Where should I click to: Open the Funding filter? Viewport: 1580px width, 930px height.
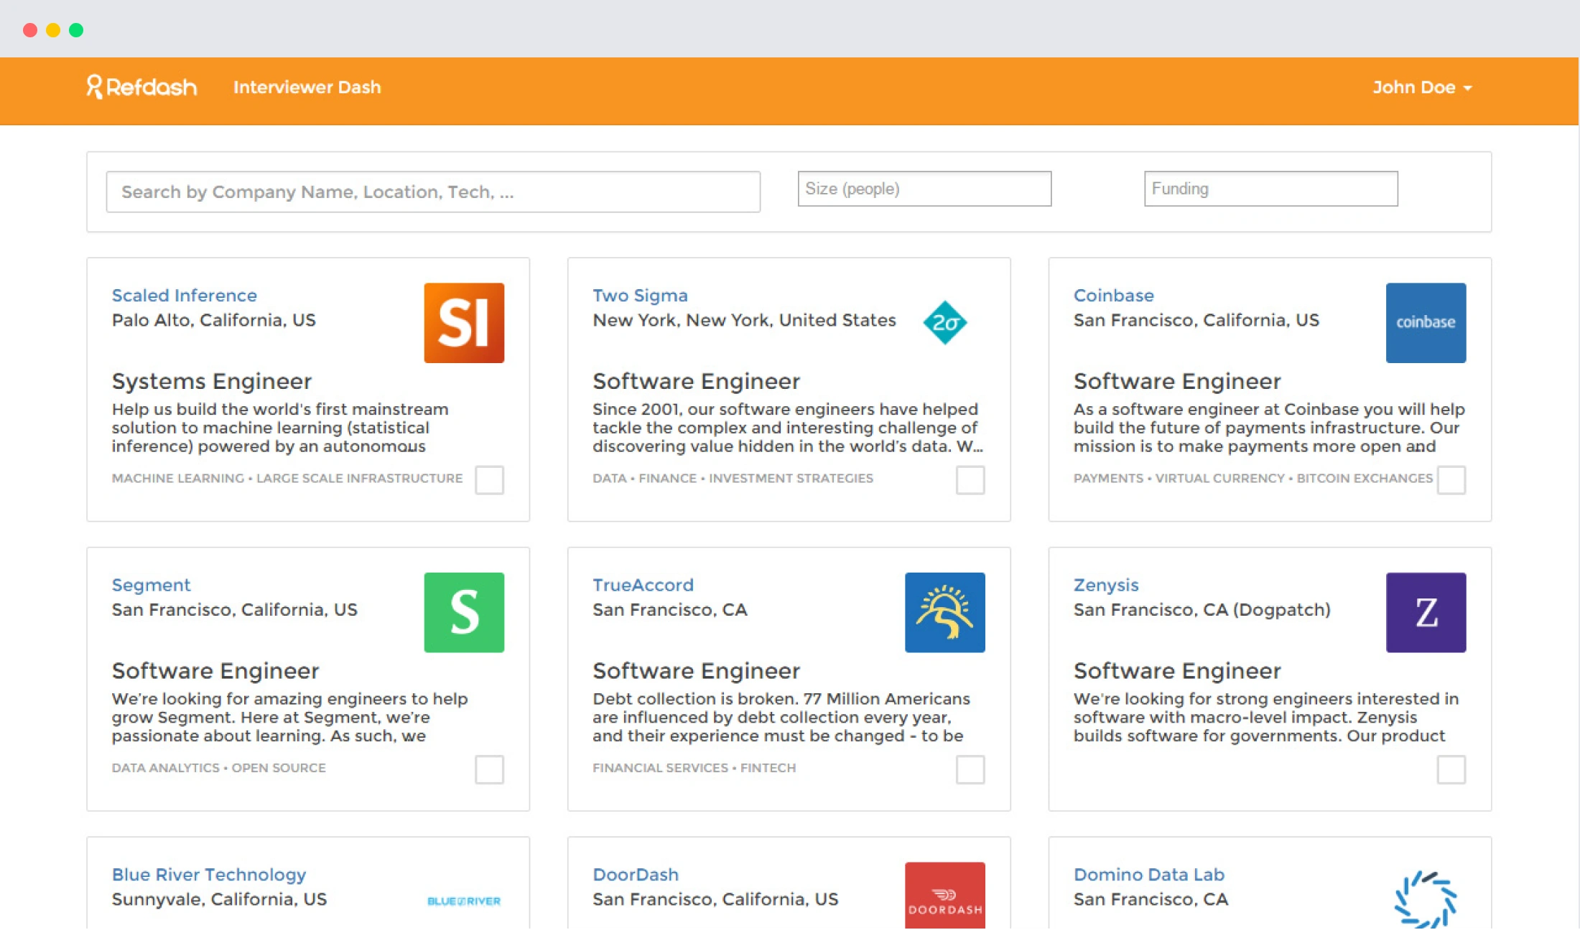coord(1270,189)
